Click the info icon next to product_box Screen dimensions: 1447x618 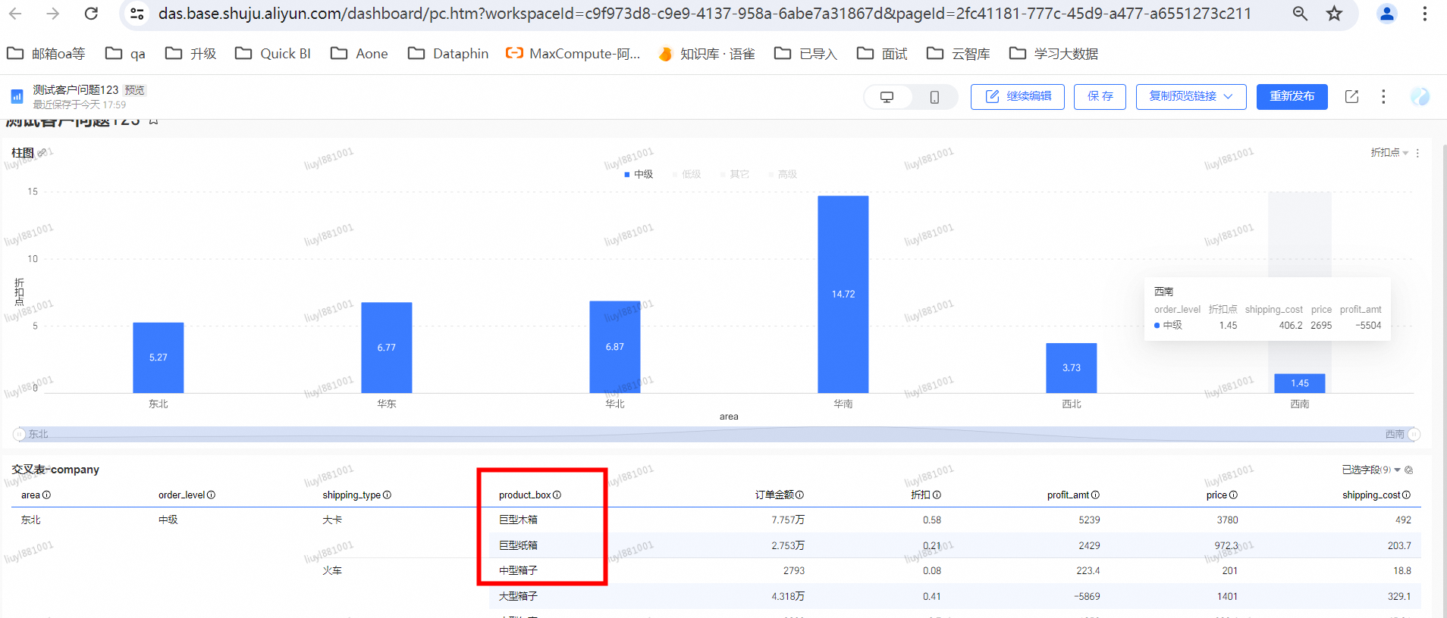click(x=557, y=495)
